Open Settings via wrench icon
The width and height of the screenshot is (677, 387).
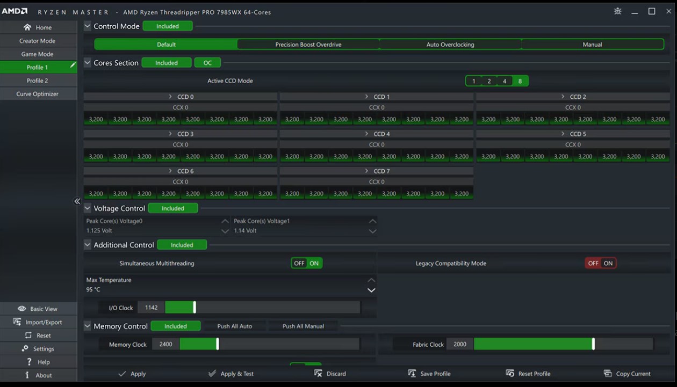coord(25,348)
